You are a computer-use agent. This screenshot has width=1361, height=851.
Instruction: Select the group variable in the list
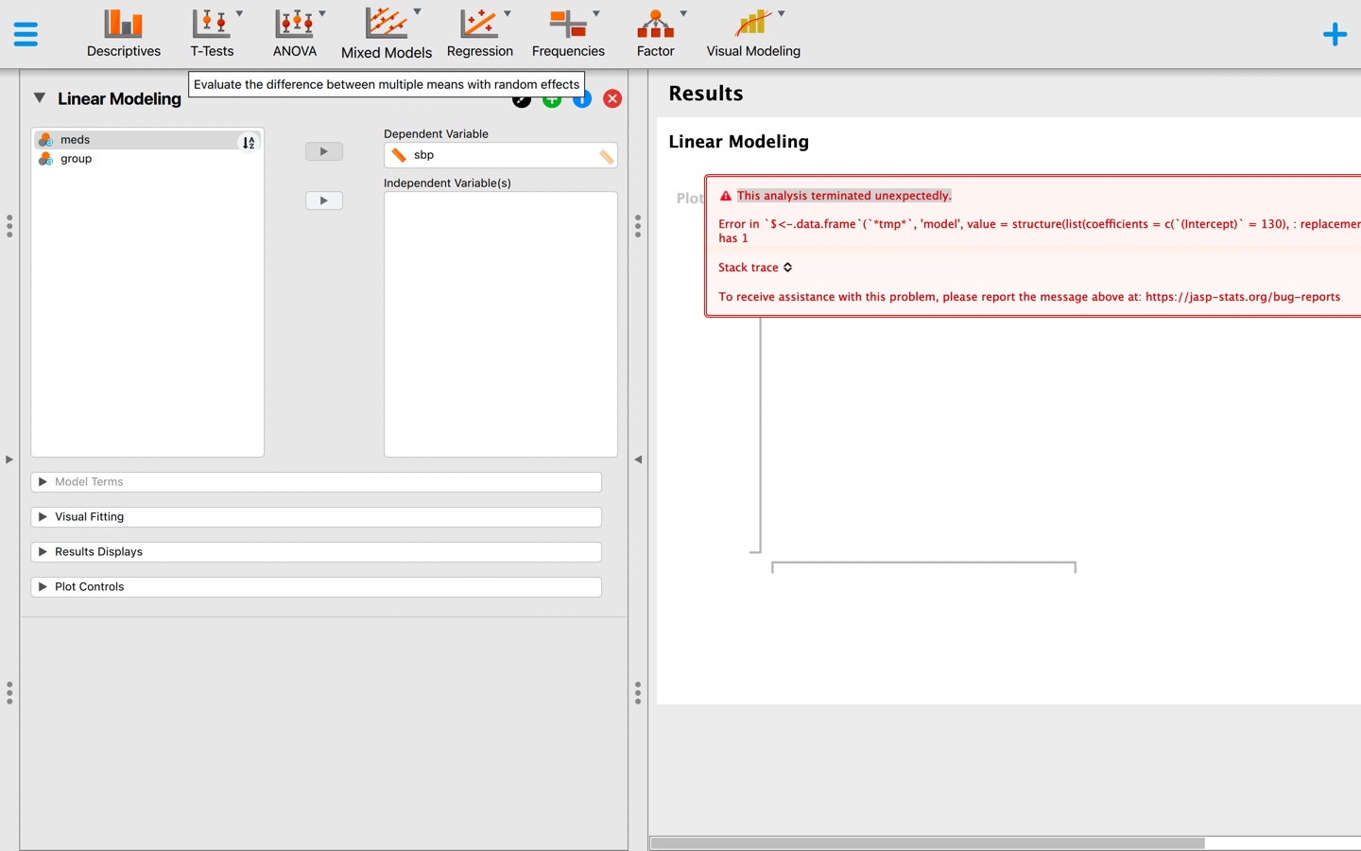[75, 159]
